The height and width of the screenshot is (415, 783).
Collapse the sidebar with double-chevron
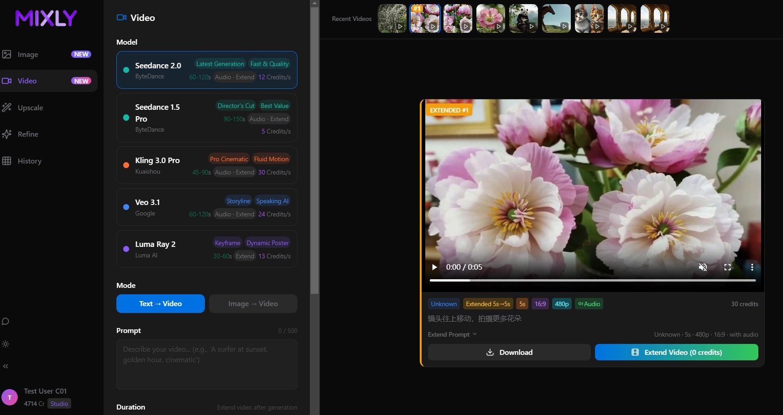click(6, 366)
